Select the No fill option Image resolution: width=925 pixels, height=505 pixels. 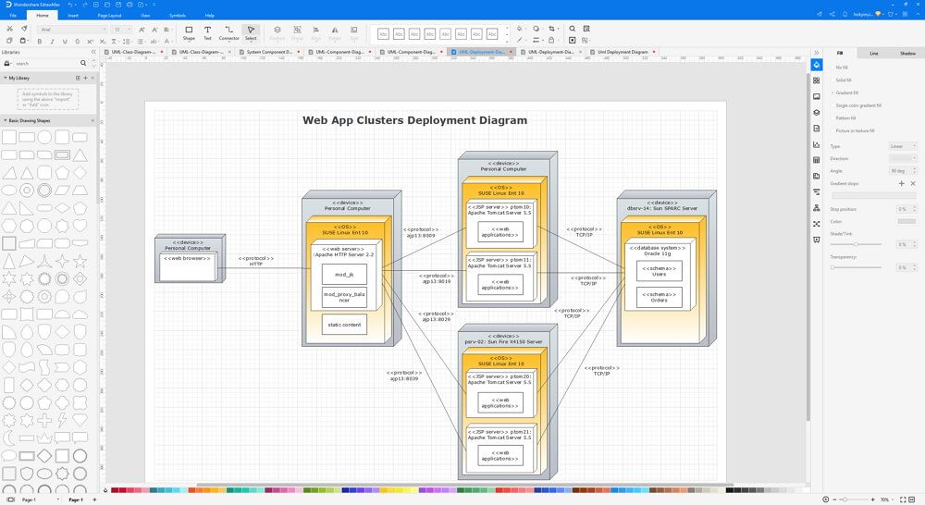click(x=841, y=68)
